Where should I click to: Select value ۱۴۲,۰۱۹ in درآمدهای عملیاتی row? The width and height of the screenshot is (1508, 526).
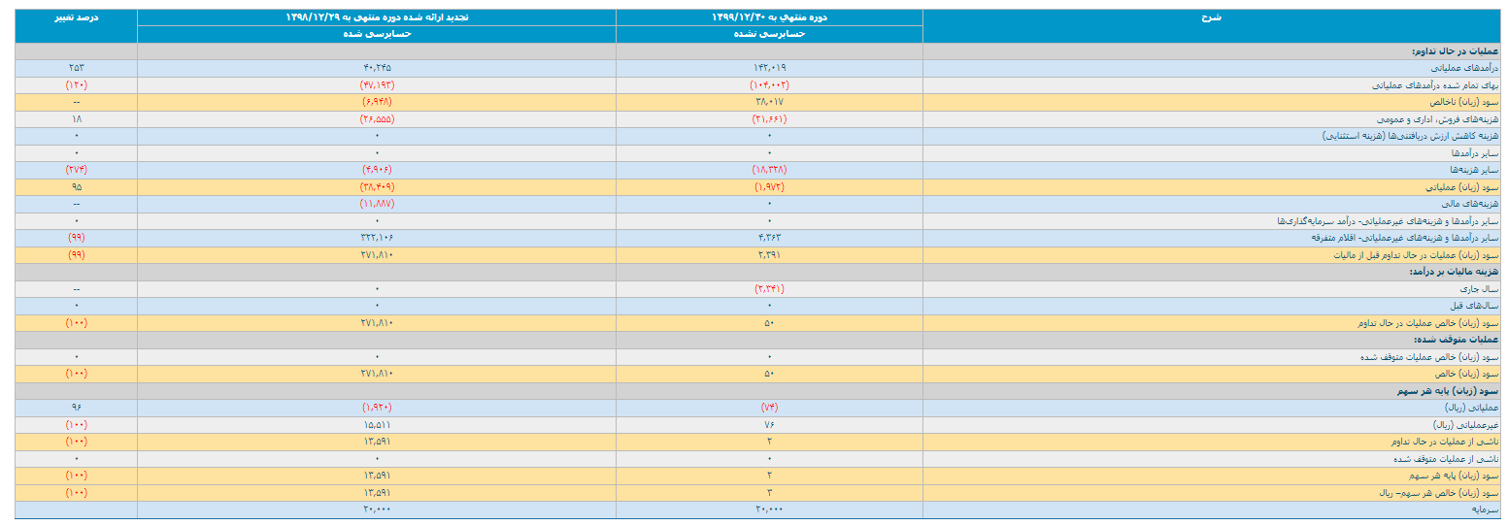pos(768,68)
